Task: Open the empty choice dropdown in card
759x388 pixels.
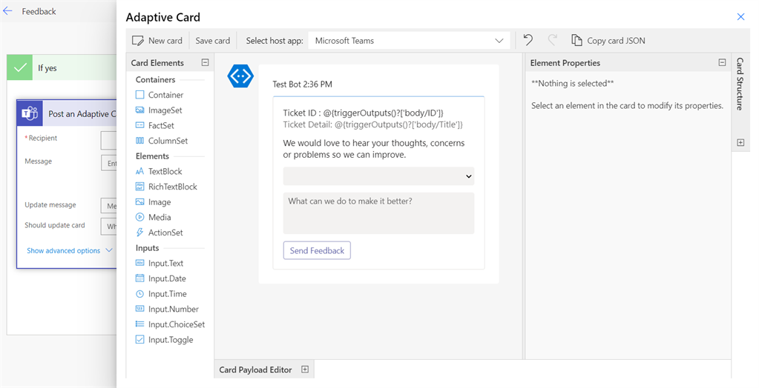Action: click(378, 176)
